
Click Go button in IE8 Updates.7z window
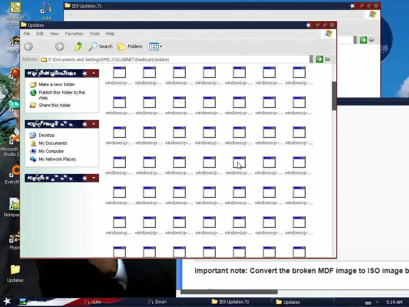pos(367,40)
